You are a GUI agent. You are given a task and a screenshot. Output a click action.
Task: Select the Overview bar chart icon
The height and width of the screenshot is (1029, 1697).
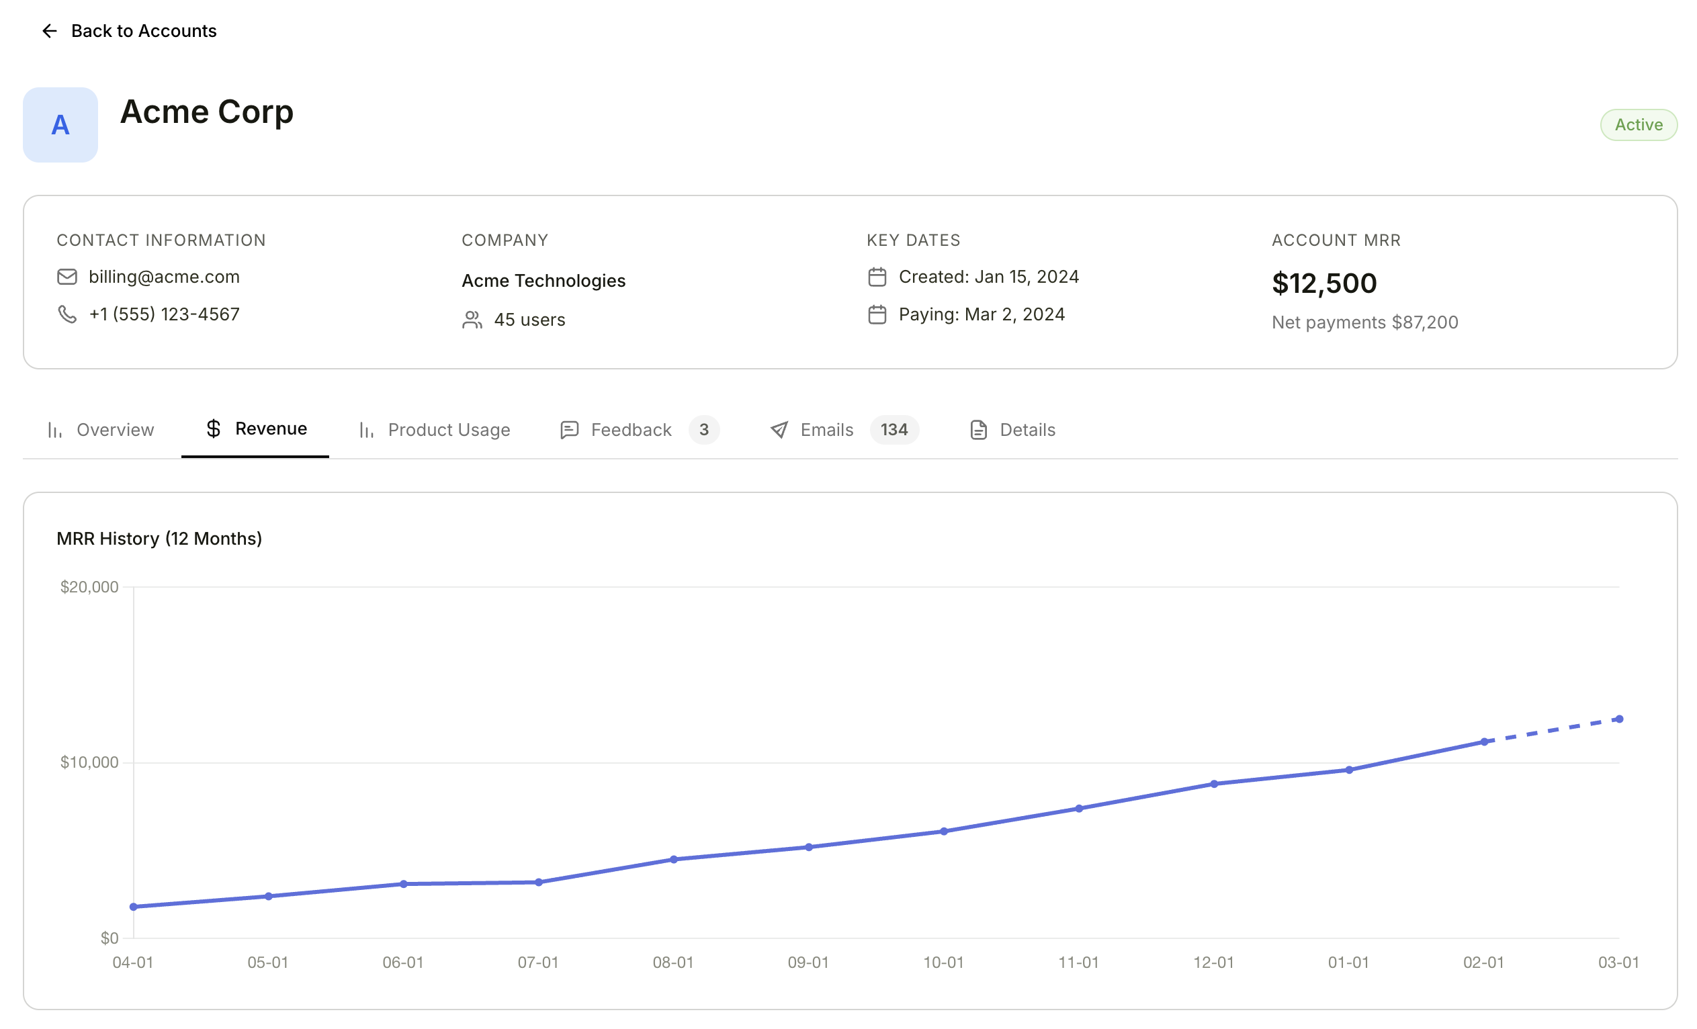click(56, 429)
